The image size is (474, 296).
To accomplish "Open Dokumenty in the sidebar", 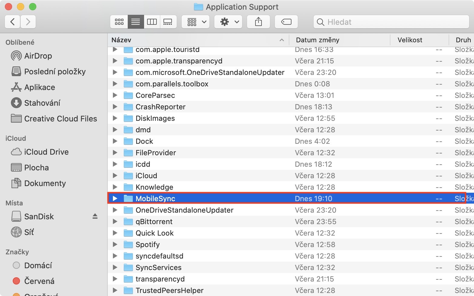I will click(38, 183).
